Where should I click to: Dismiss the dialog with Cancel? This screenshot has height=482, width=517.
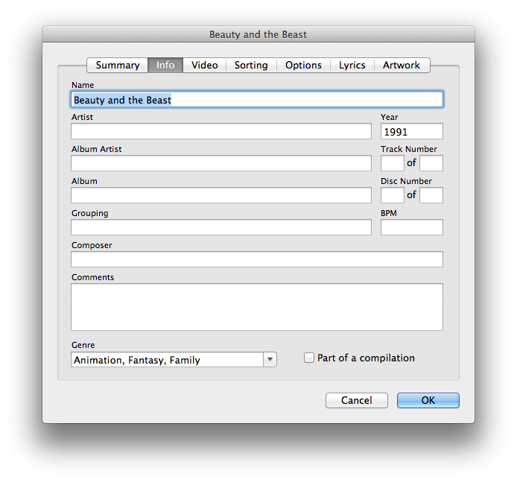(356, 400)
